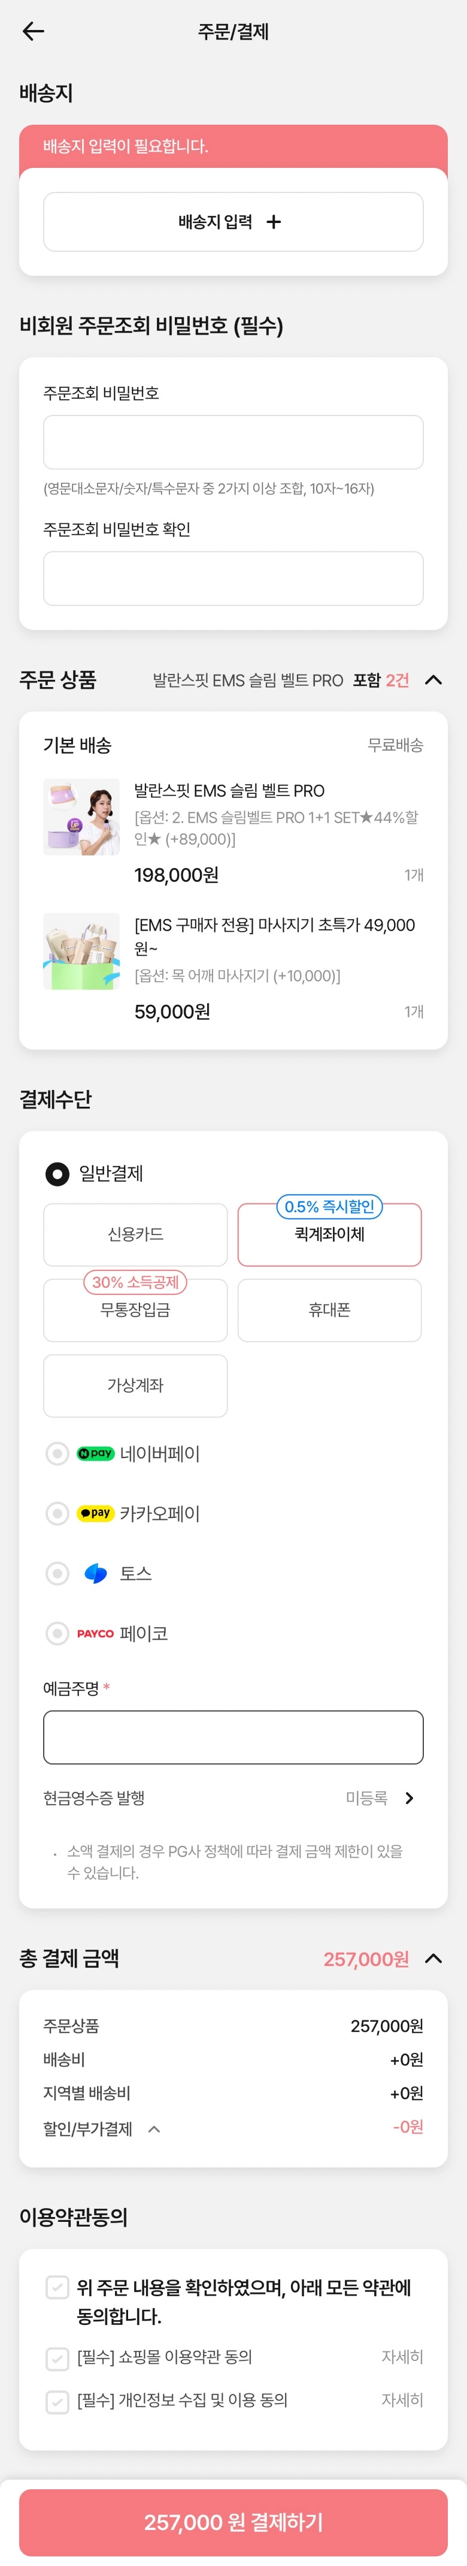Click the Kakao Pay logo icon
The height and width of the screenshot is (2566, 467).
coord(96,1513)
